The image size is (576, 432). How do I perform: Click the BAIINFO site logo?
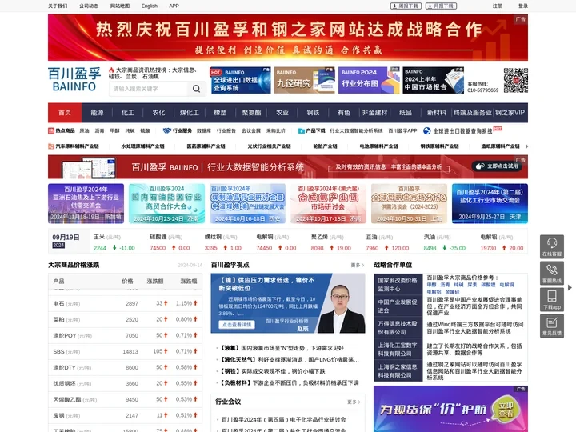coord(74,79)
